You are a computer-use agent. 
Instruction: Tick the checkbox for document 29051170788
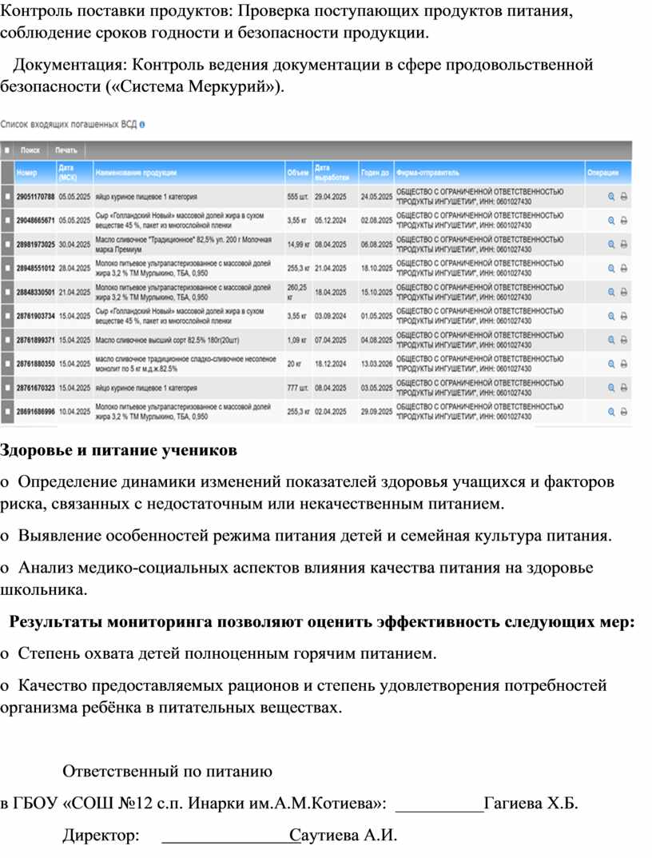click(x=8, y=196)
